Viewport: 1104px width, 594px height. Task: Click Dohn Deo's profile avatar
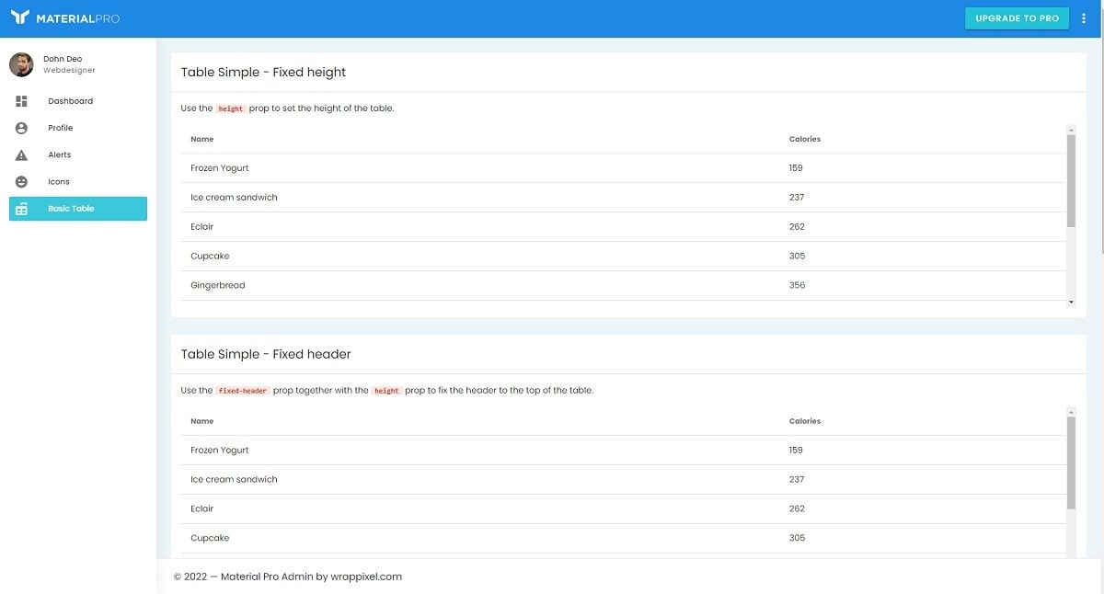[x=20, y=63]
